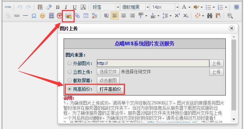Click the image upload toolbar icon
The height and width of the screenshot is (129, 244).
pyautogui.click(x=69, y=16)
